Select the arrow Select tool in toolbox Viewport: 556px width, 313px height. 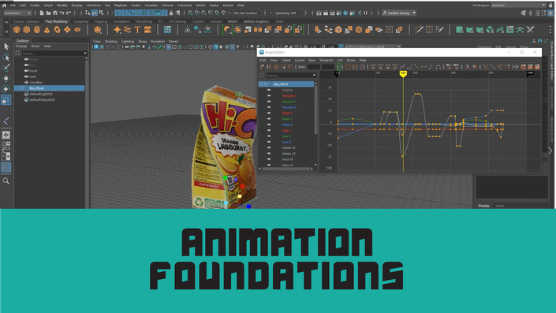(x=6, y=47)
